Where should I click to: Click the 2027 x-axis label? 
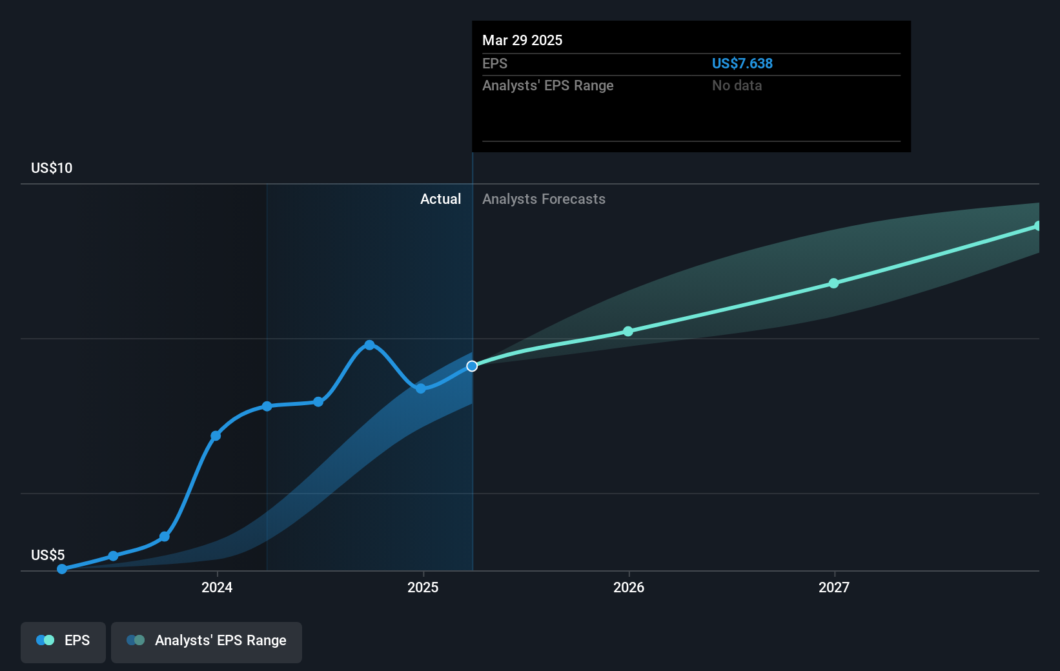pyautogui.click(x=834, y=587)
